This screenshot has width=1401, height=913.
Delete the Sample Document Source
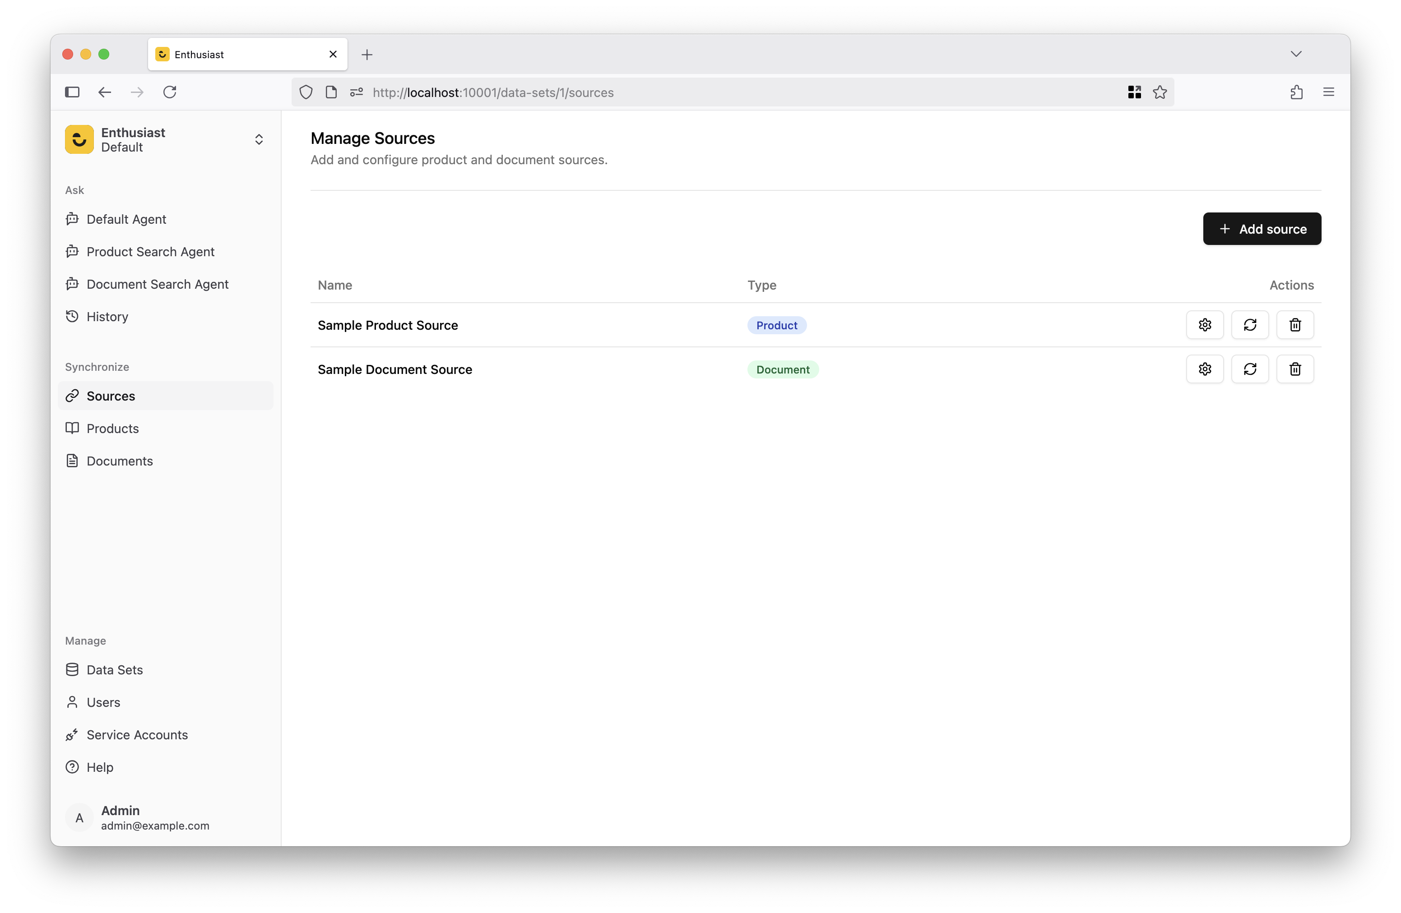1294,369
